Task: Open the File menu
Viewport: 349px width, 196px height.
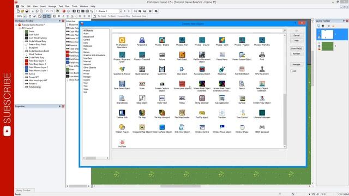Action: pyautogui.click(x=22, y=7)
